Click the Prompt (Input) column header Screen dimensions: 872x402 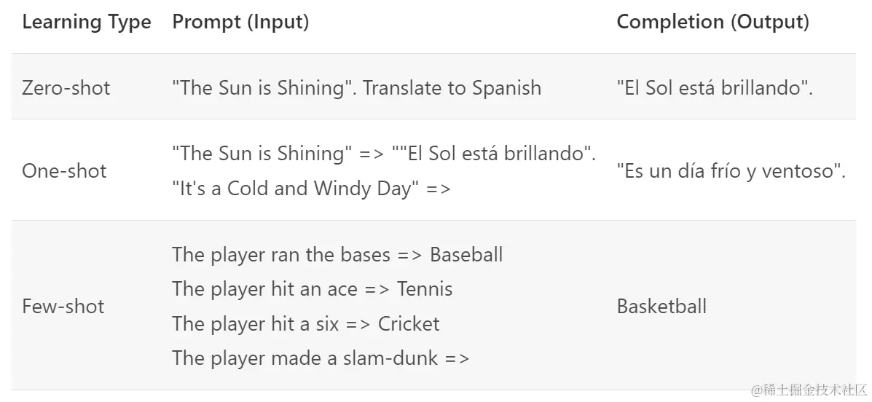240,23
